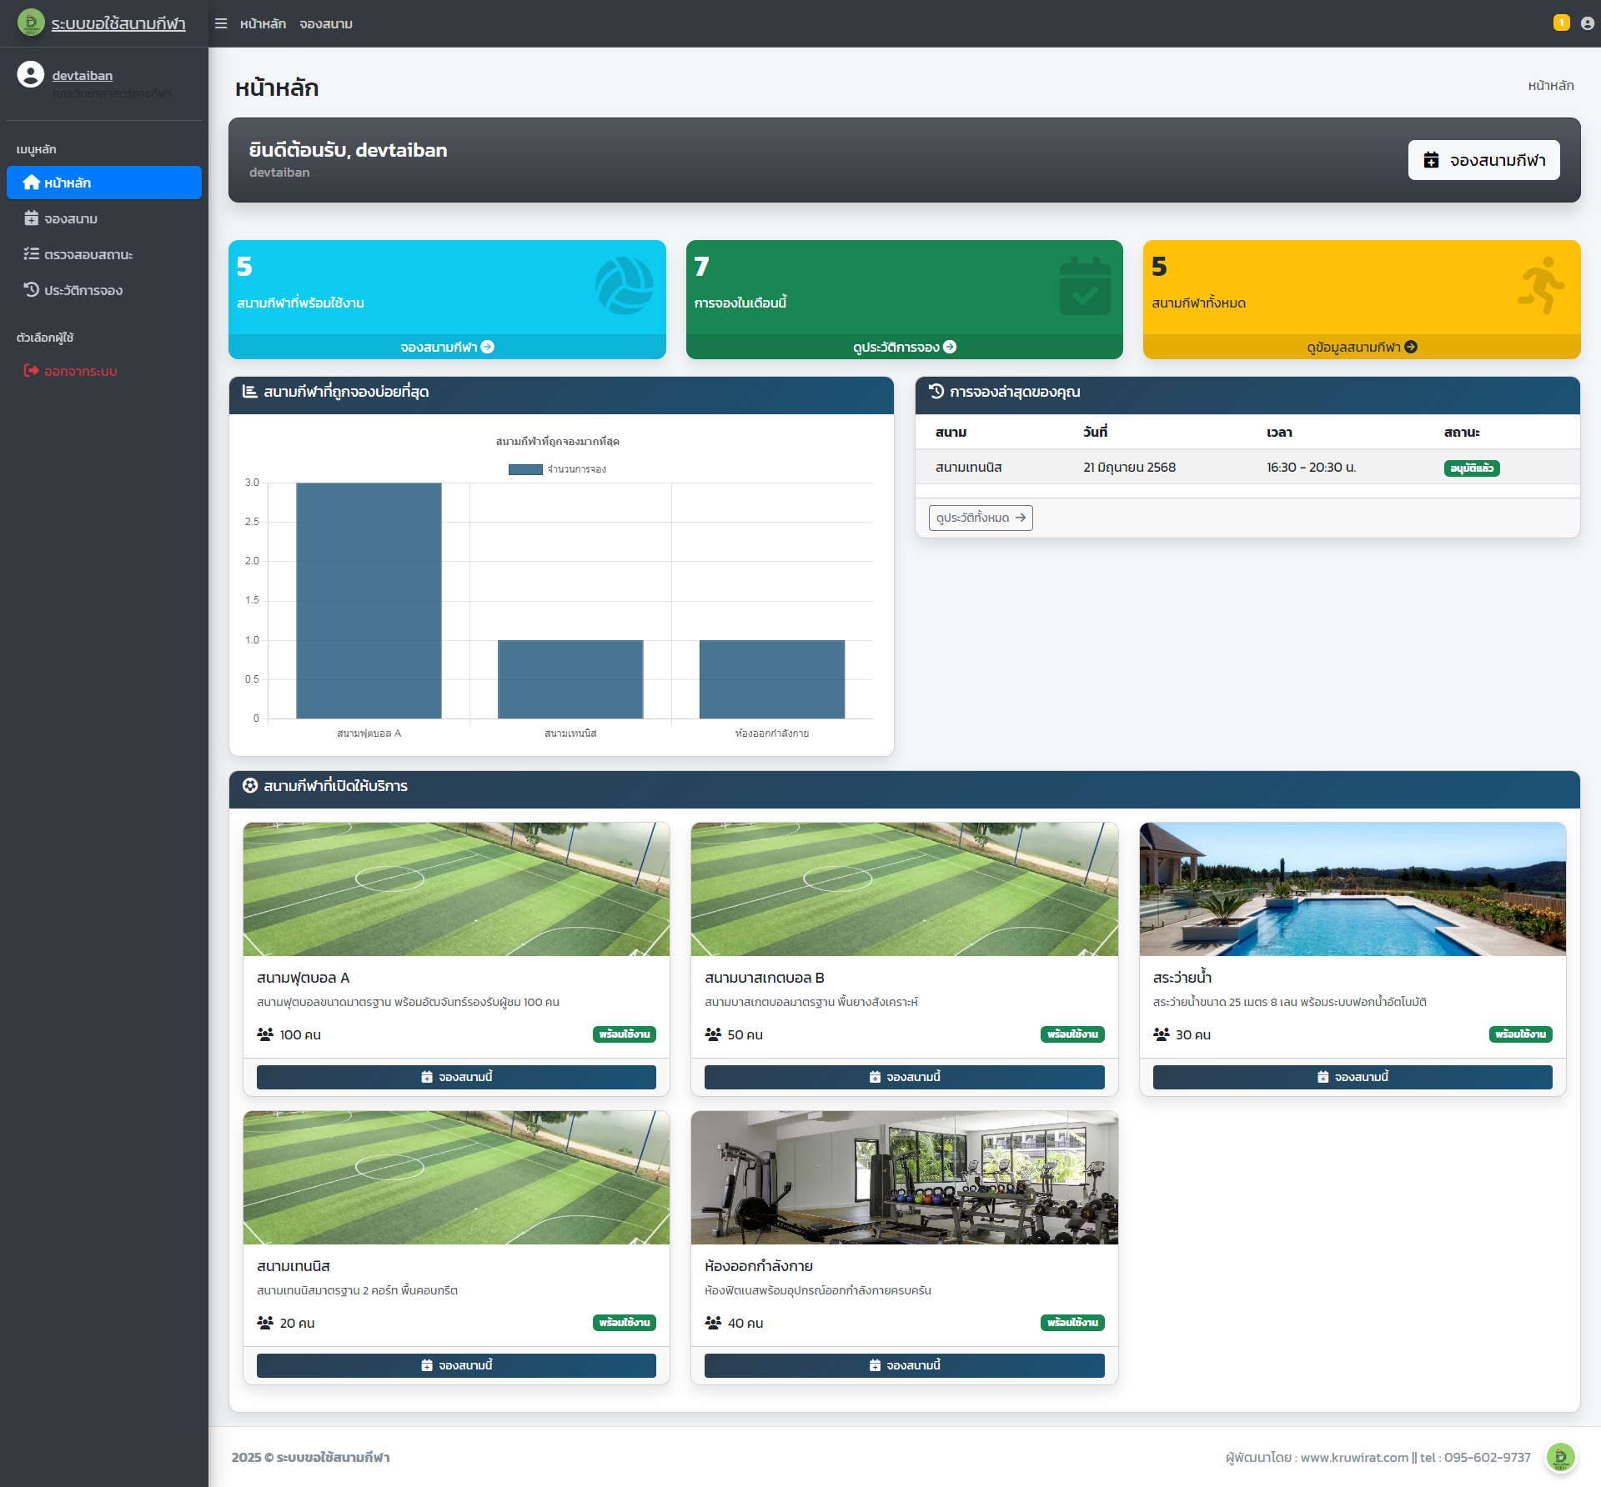Click the running person icon on the yellow card

click(1541, 286)
